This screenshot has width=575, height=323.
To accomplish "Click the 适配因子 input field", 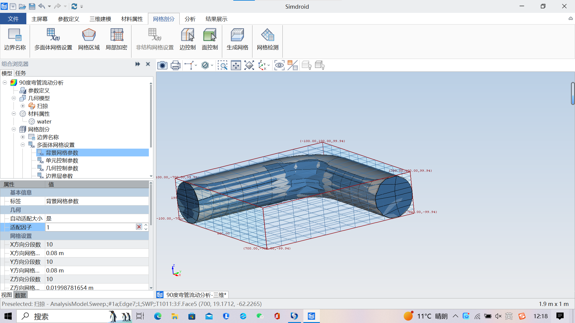I will (x=91, y=227).
